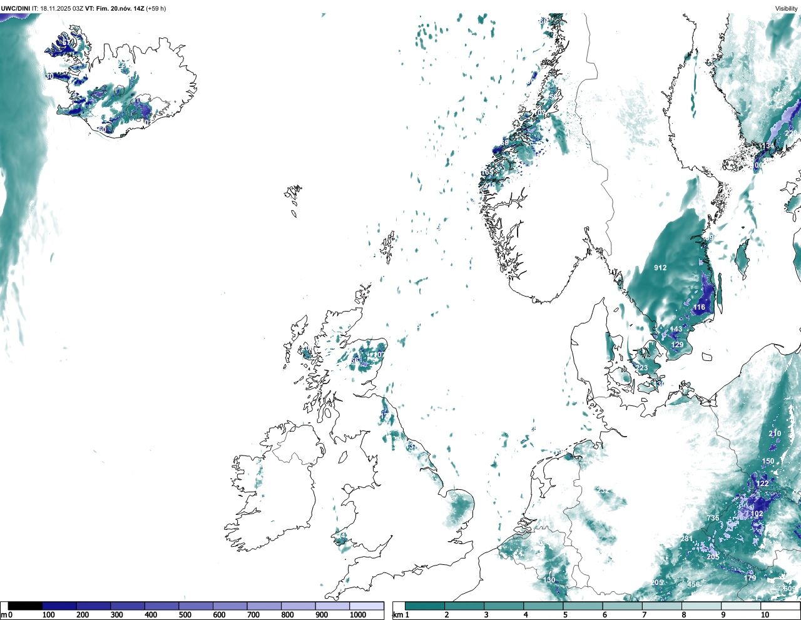Click the black 0–100 m legend swatch

coord(25,606)
